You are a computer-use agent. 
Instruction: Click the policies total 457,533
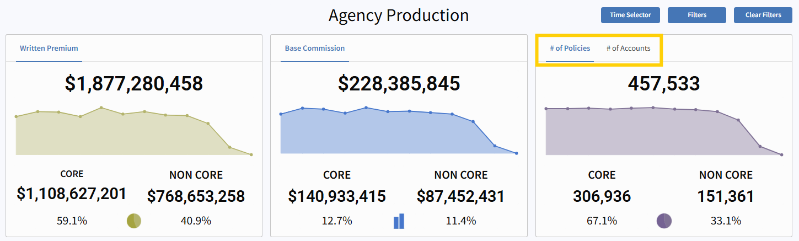664,83
